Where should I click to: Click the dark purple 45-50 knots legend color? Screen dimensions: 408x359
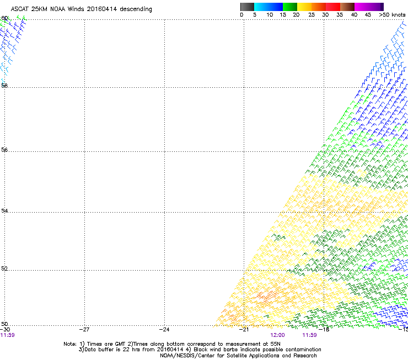click(376, 7)
